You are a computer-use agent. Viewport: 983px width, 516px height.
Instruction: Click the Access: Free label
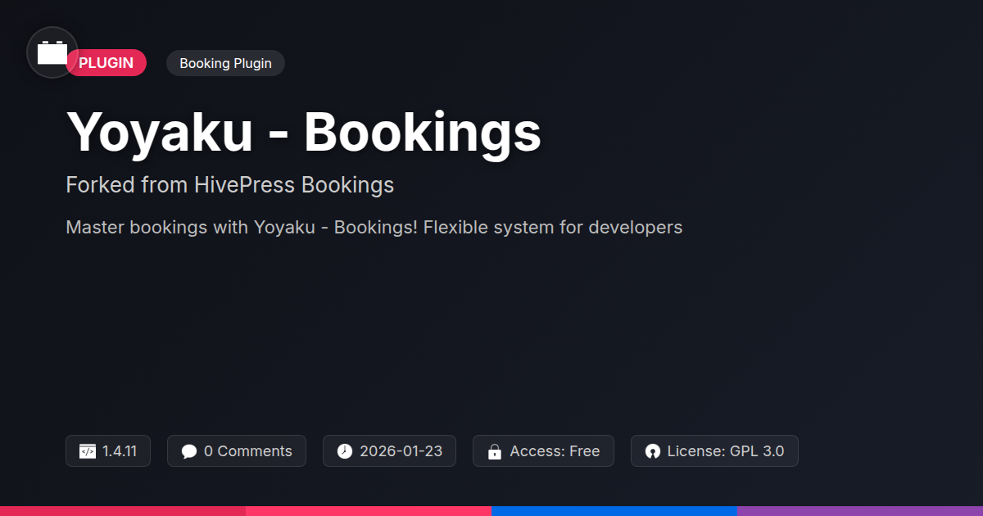[x=555, y=451]
